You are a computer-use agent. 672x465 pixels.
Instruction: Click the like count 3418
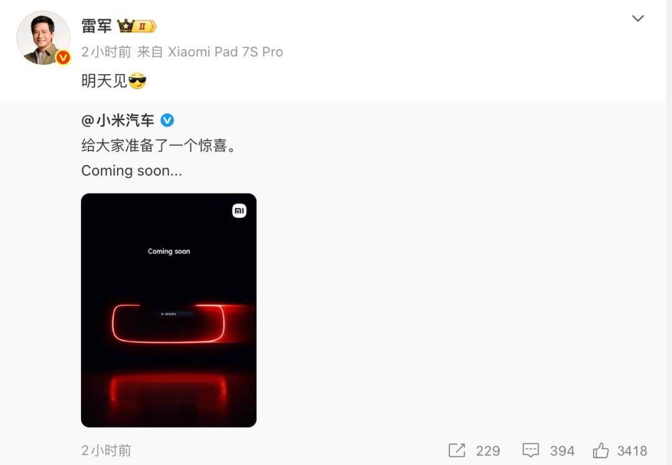coord(632,451)
